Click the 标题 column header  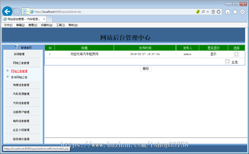click(84, 48)
